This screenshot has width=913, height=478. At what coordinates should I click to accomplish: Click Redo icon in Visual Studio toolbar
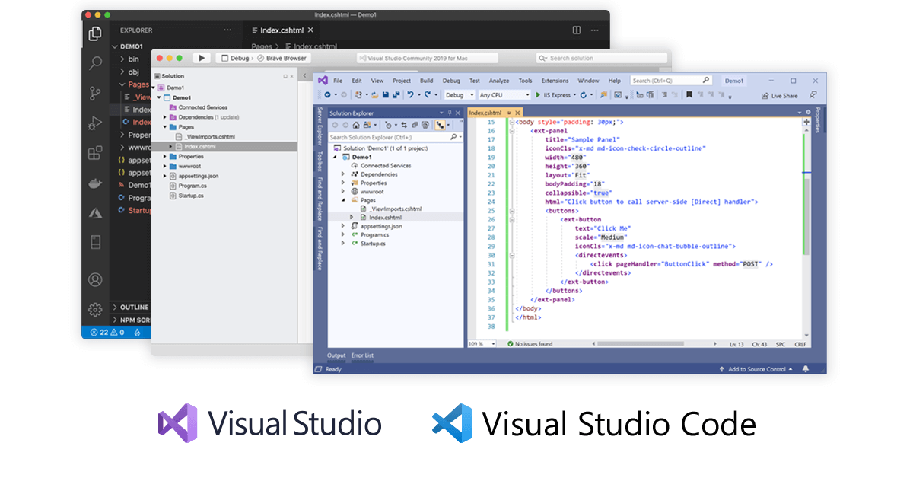click(x=428, y=94)
